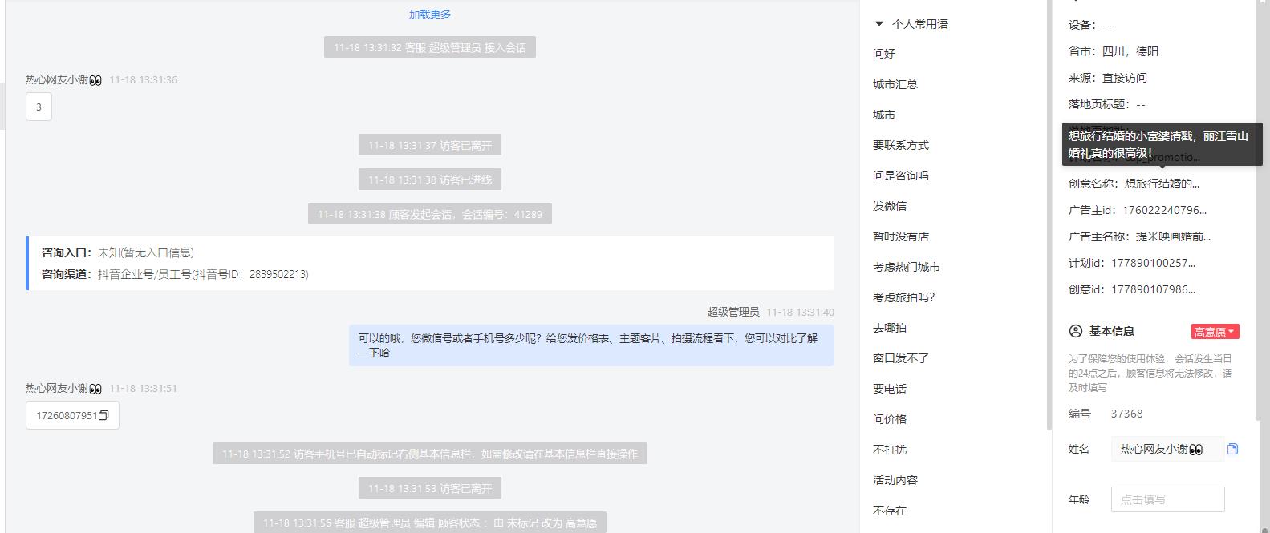The width and height of the screenshot is (1270, 533).
Task: Select the 不打扰 quick reply
Action: coord(890,450)
